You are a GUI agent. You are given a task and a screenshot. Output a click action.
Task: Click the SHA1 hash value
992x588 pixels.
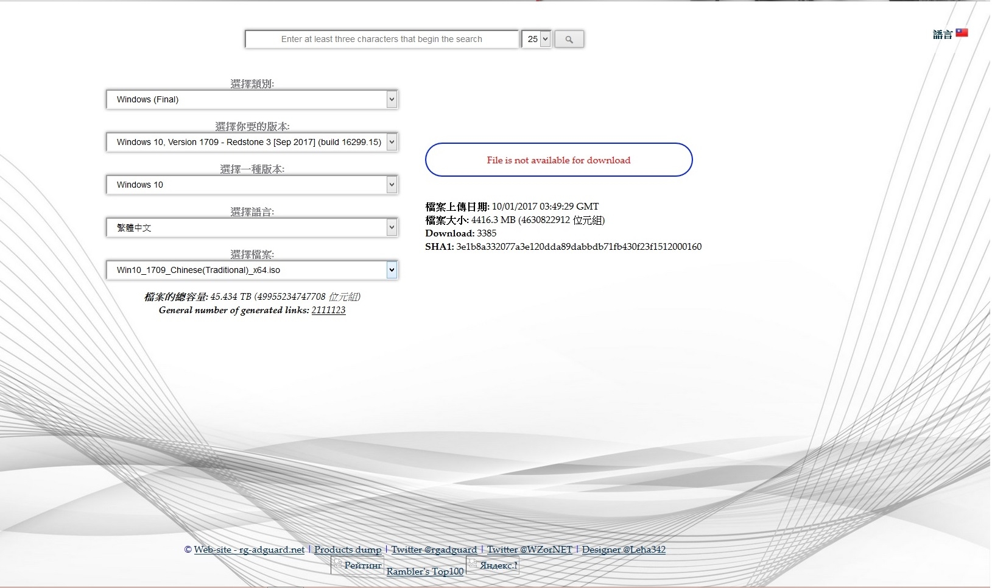579,247
